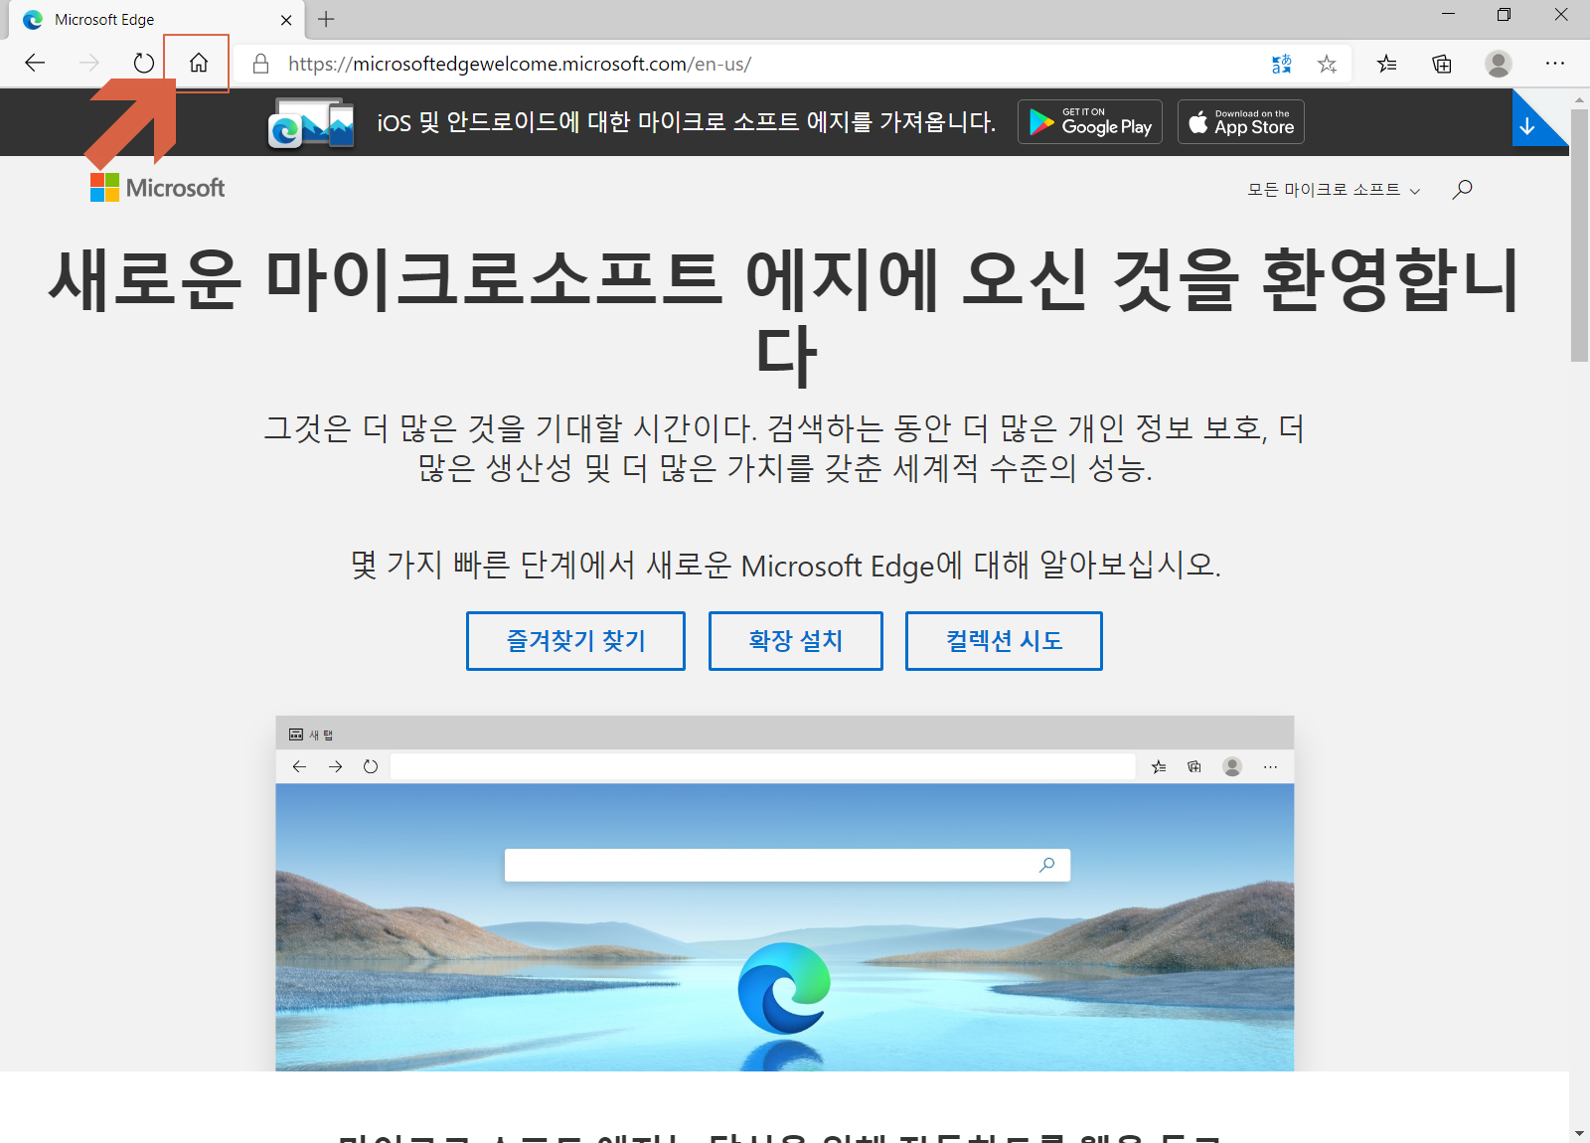Click the 확장 설치 button
The width and height of the screenshot is (1590, 1143).
[x=796, y=641]
